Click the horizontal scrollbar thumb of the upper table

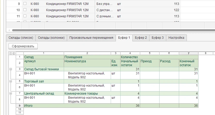(114, 30)
